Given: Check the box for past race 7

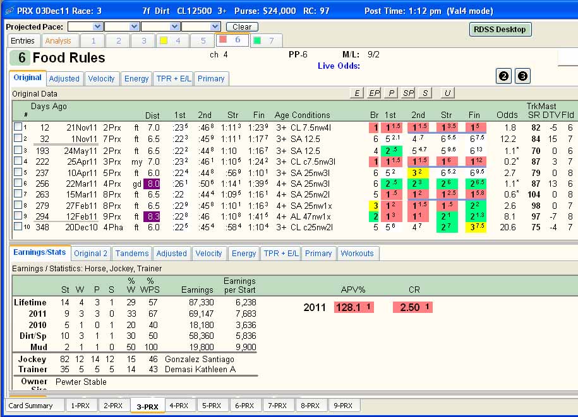Looking at the screenshot, I should [x=17, y=193].
